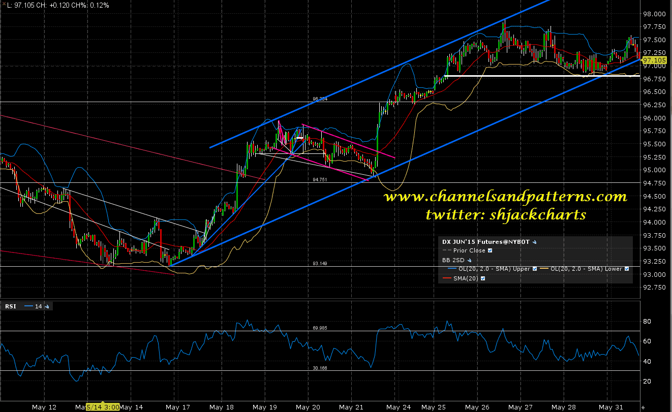The width and height of the screenshot is (672, 412).
Task: Select the yellow 5/14 3:00 time marker
Action: tap(102, 407)
